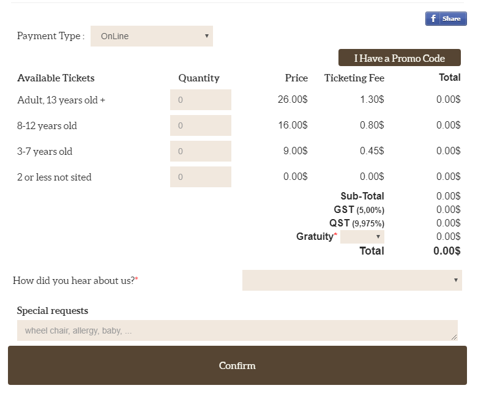Expand How did you hear about us dropdown

352,280
